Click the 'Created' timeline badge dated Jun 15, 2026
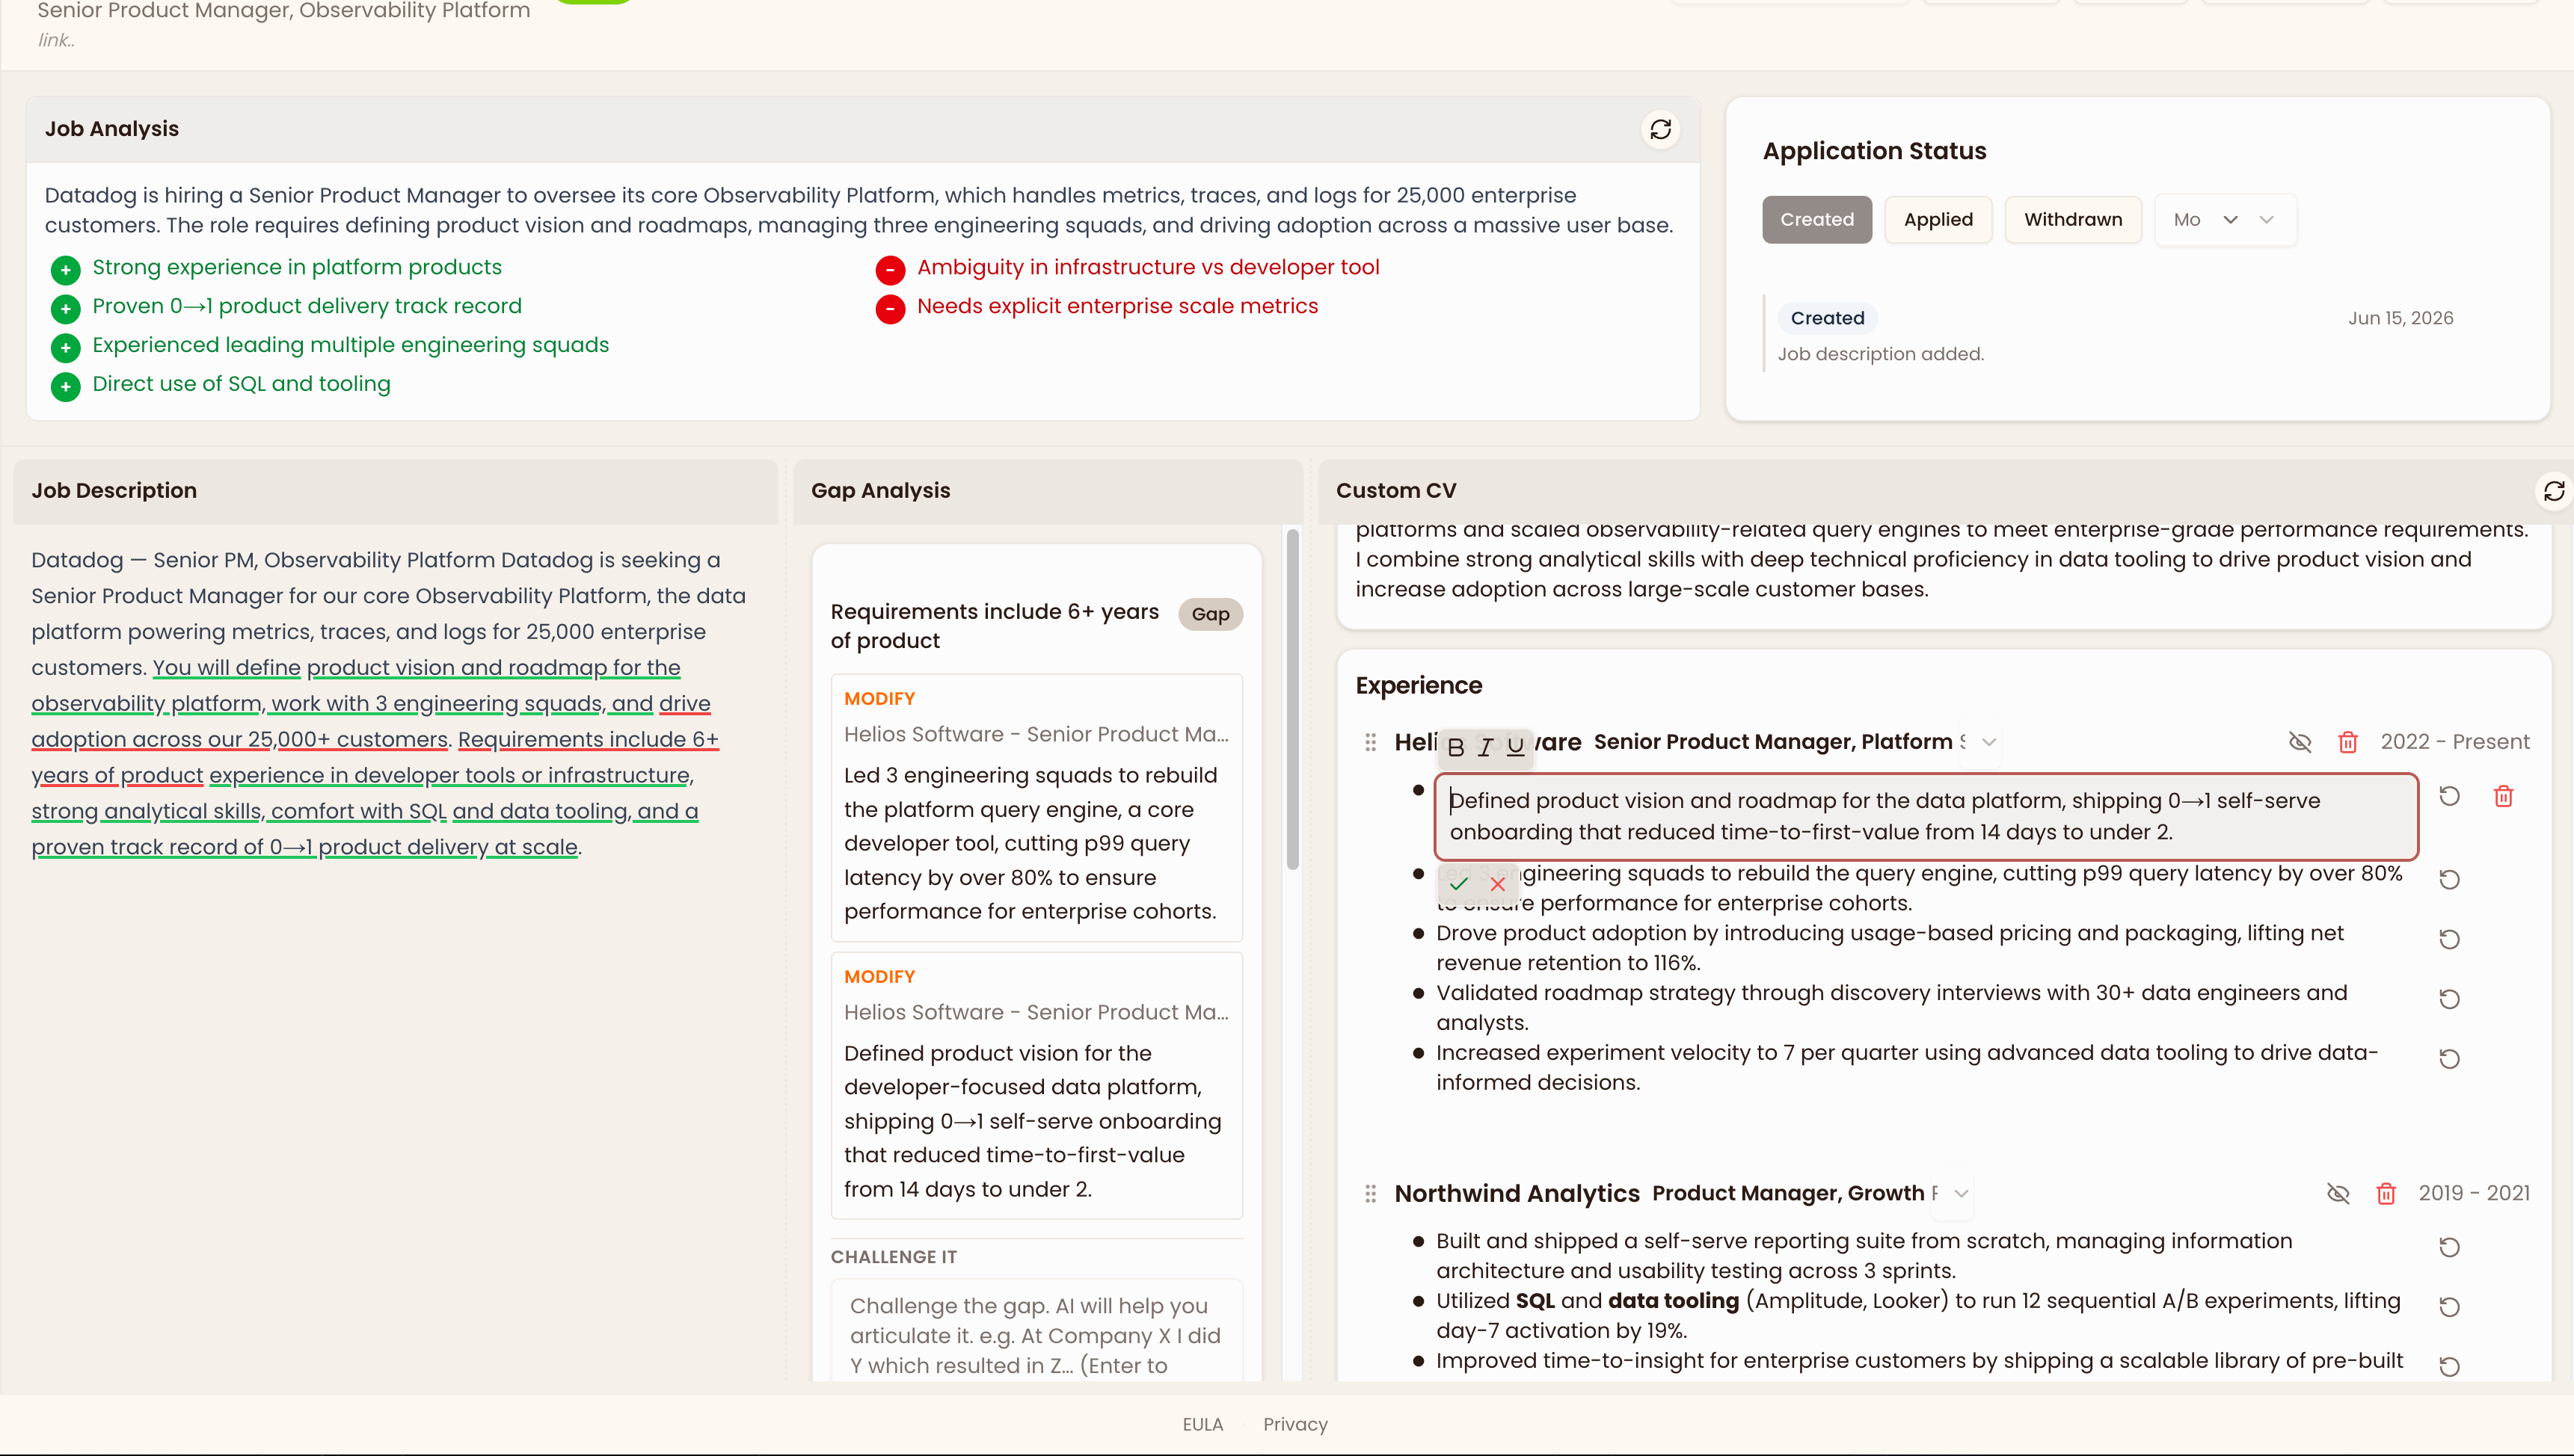Screen dimensions: 2574x1456 (x=1827, y=318)
